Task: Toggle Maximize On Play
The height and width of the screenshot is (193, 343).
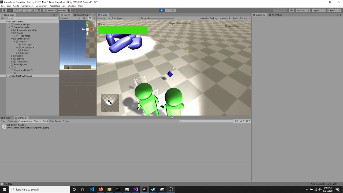Action: point(208,18)
